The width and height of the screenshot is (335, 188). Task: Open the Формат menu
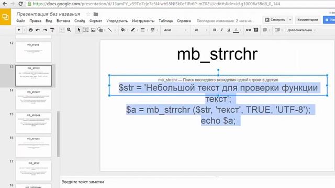(x=96, y=21)
